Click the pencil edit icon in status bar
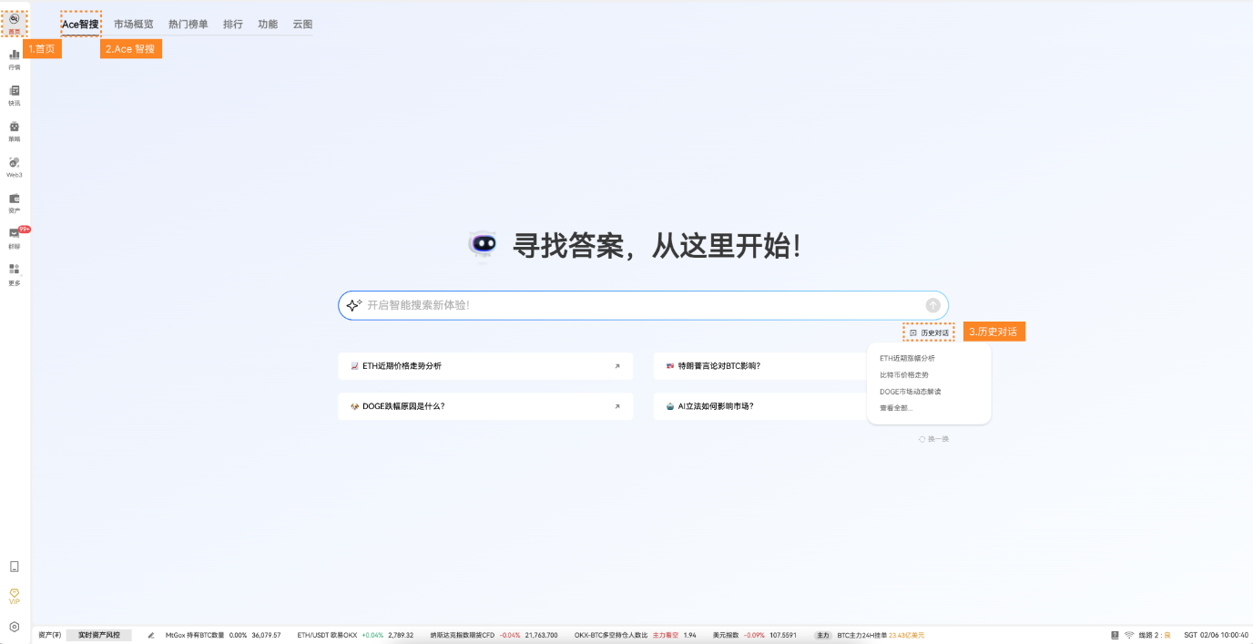The width and height of the screenshot is (1253, 644). pyautogui.click(x=151, y=635)
